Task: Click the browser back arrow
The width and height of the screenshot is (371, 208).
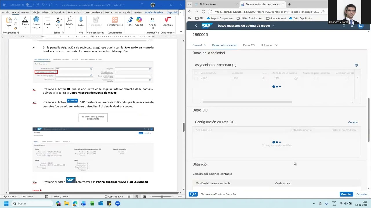Action: coord(190,12)
